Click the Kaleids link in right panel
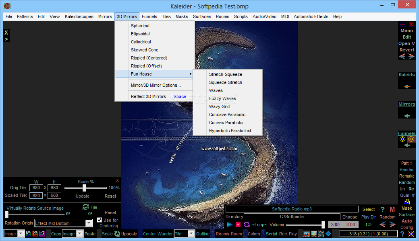This screenshot has height=241, width=419. pos(407,75)
